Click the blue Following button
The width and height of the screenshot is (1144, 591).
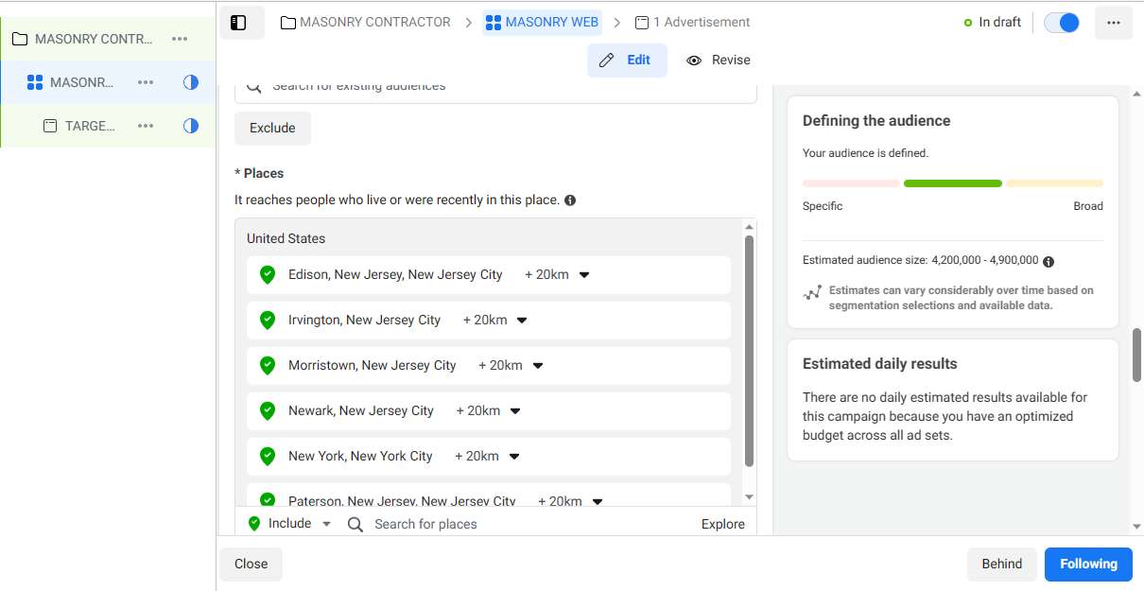[x=1087, y=564]
